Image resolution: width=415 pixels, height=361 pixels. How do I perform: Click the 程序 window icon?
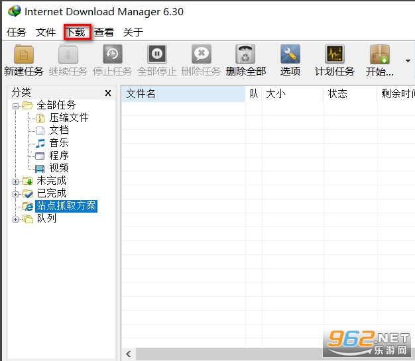(40, 156)
